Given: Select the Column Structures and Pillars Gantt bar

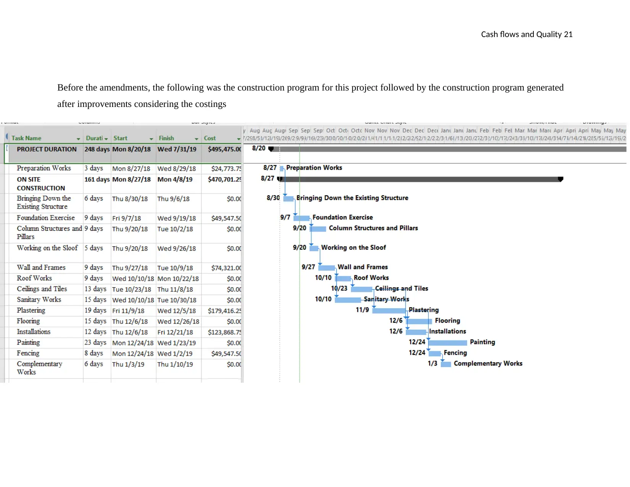Looking at the screenshot, I should point(318,229).
